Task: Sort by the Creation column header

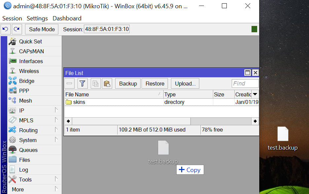Action: 243,94
